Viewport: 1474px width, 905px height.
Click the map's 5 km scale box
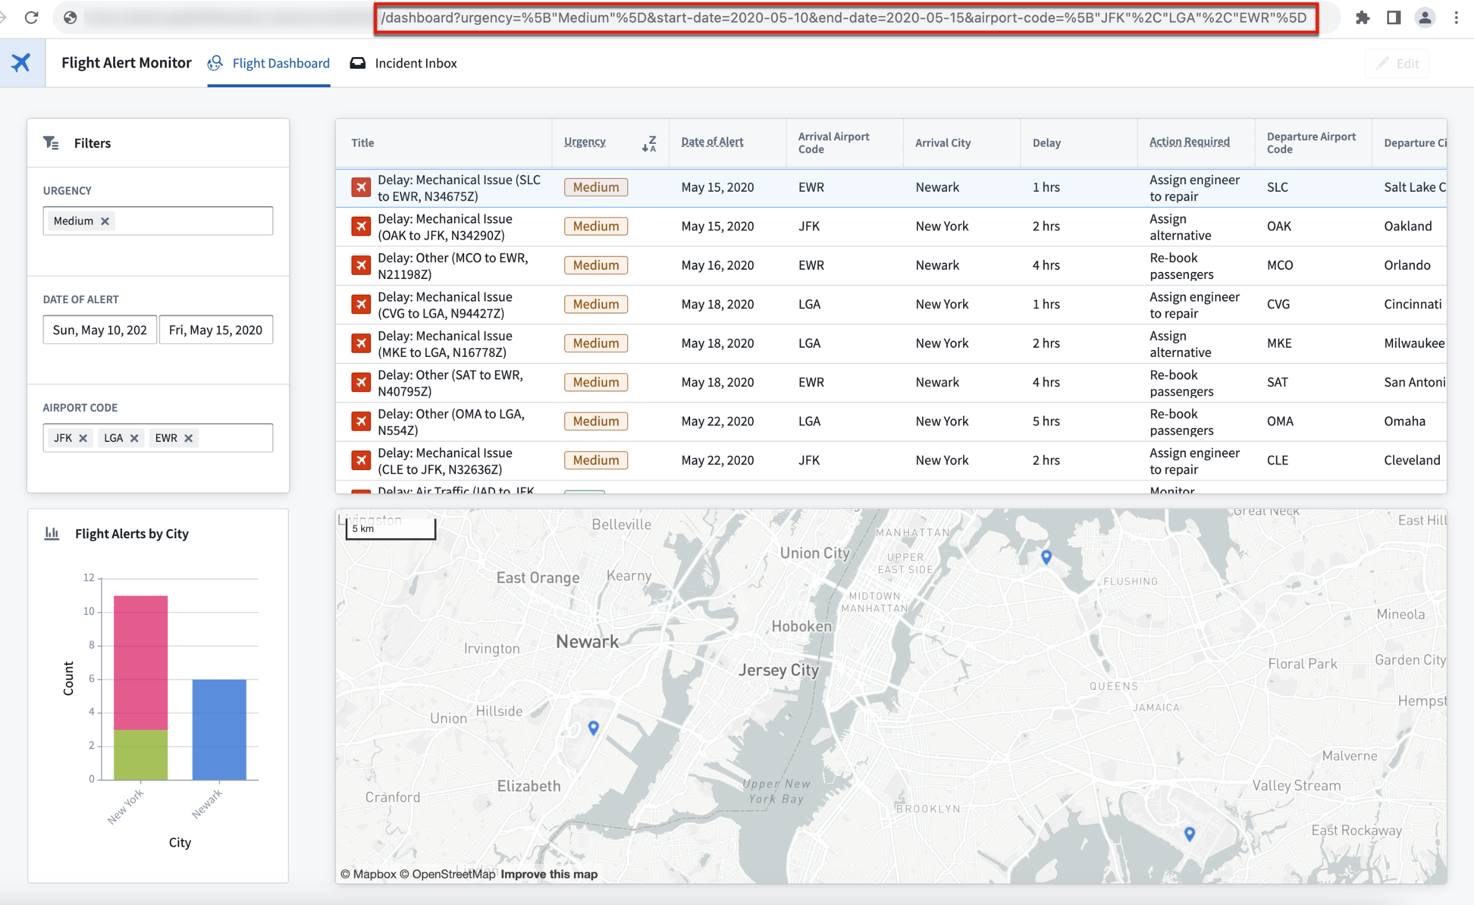click(x=391, y=528)
